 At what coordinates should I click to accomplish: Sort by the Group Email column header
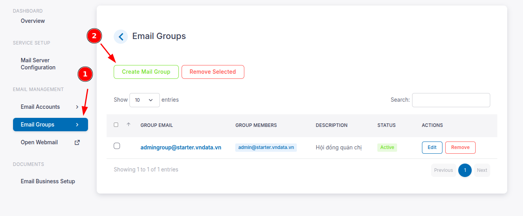pos(157,125)
